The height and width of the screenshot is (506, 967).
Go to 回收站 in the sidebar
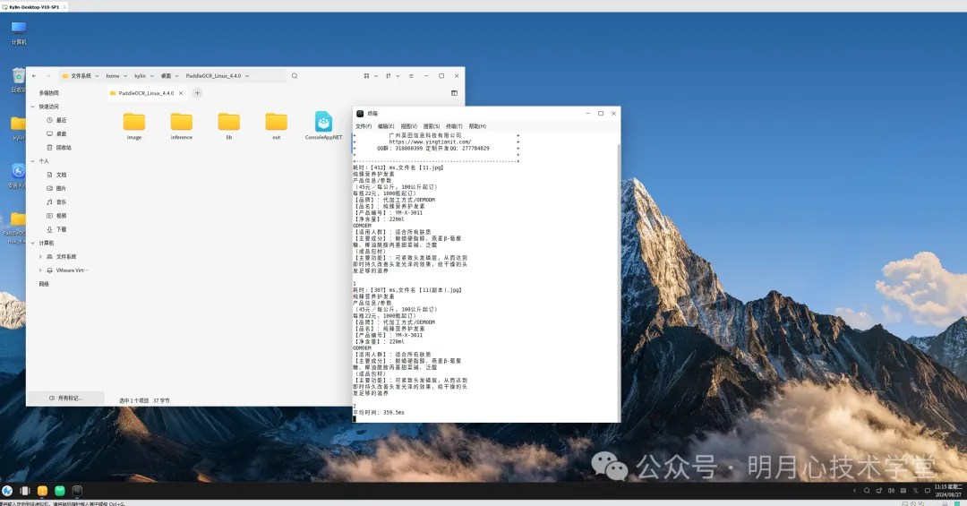click(59, 148)
